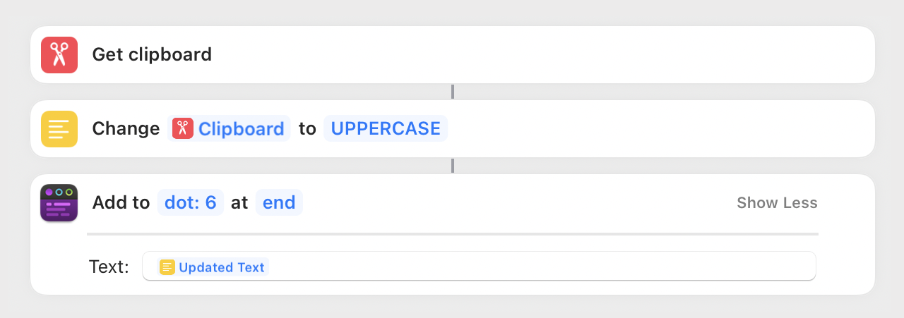Select the "Get clipboard" action title
Image resolution: width=904 pixels, height=318 pixels.
(x=152, y=55)
